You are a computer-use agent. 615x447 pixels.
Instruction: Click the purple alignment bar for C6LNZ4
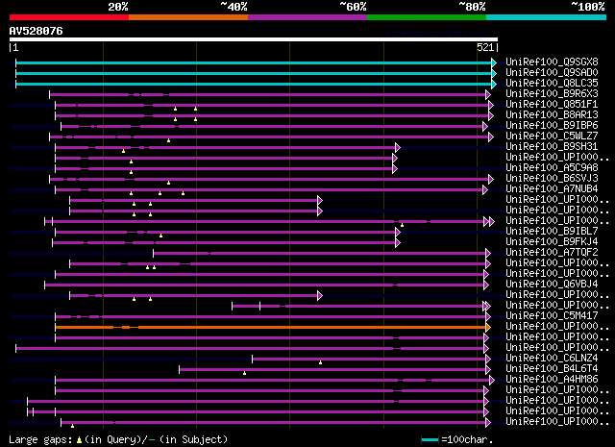click(369, 360)
